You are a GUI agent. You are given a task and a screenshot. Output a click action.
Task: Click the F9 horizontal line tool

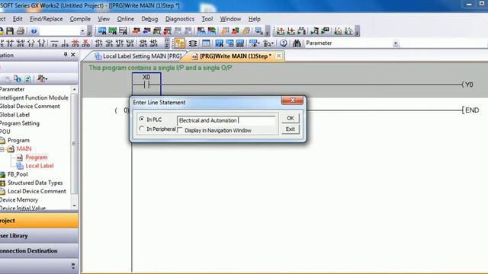(54, 43)
